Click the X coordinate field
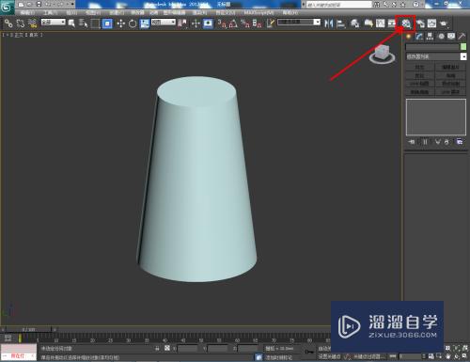 [x=187, y=348]
